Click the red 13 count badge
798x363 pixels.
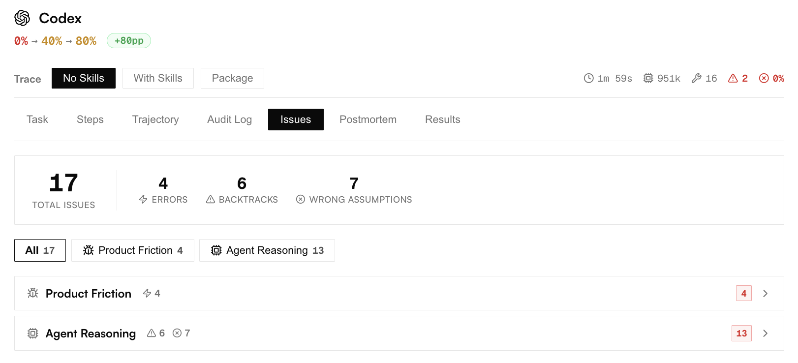[x=741, y=333]
